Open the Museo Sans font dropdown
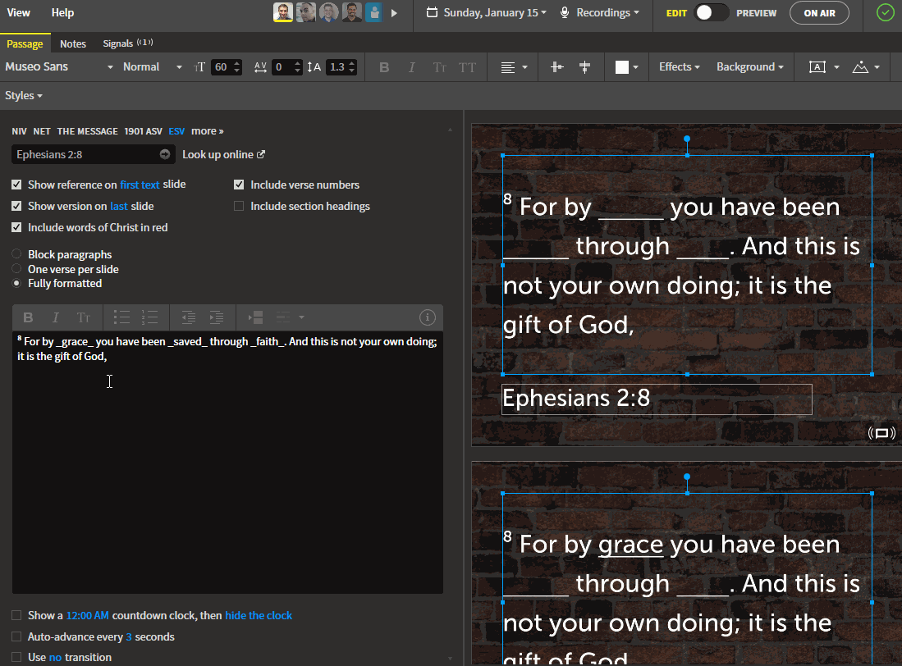This screenshot has height=666, width=902. 58,66
